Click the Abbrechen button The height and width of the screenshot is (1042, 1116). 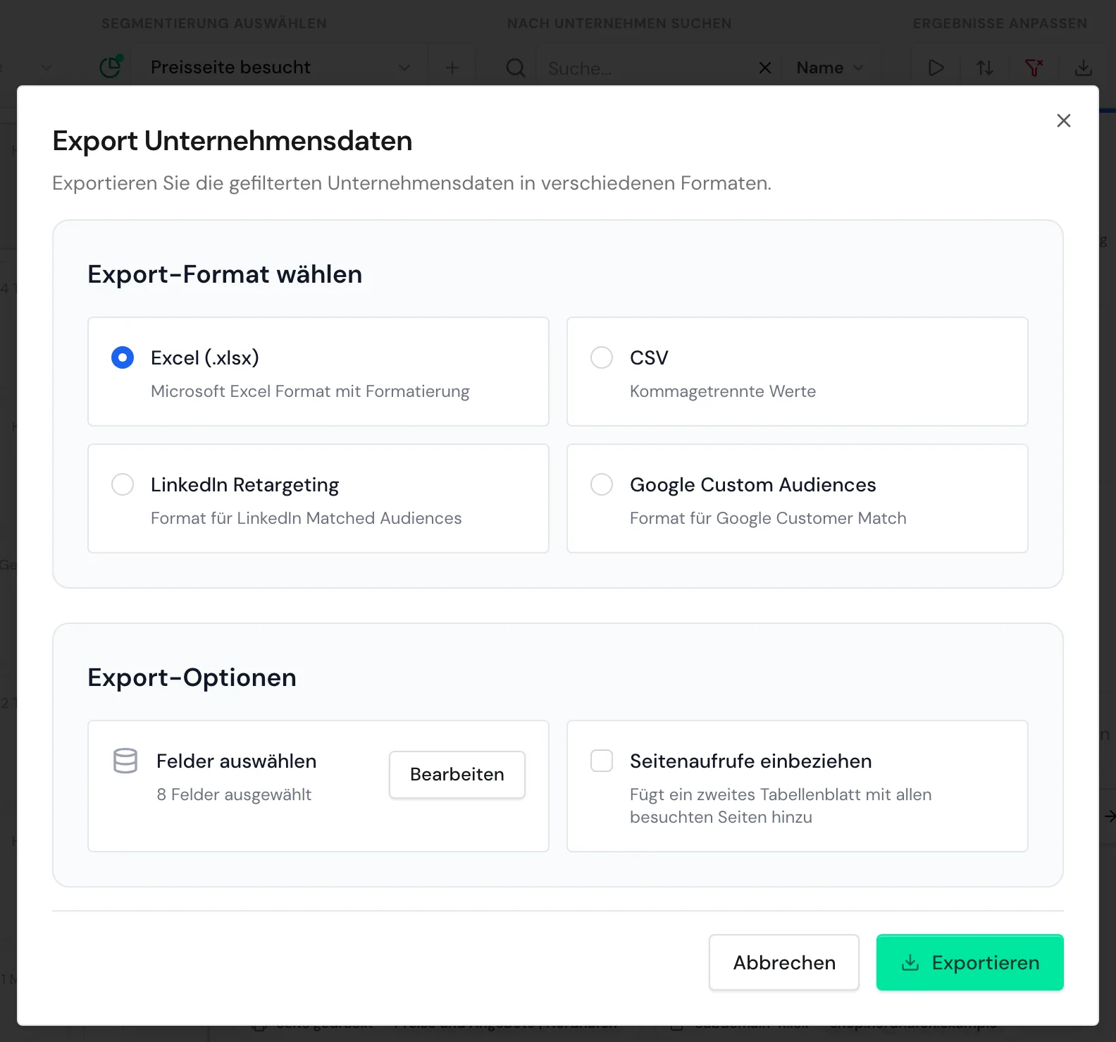pyautogui.click(x=784, y=962)
